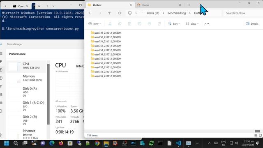Launch Firefox from taskbar
Viewport: 263px width, 148px height.
pos(61,143)
